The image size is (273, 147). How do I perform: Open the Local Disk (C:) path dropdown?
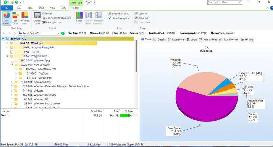(x=58, y=33)
